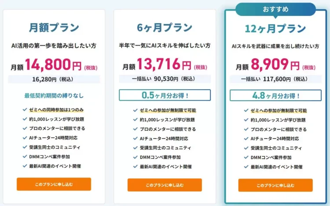The image size is (330, 206).
Task: Click the 14,800円 monthly price
Action: point(53,65)
